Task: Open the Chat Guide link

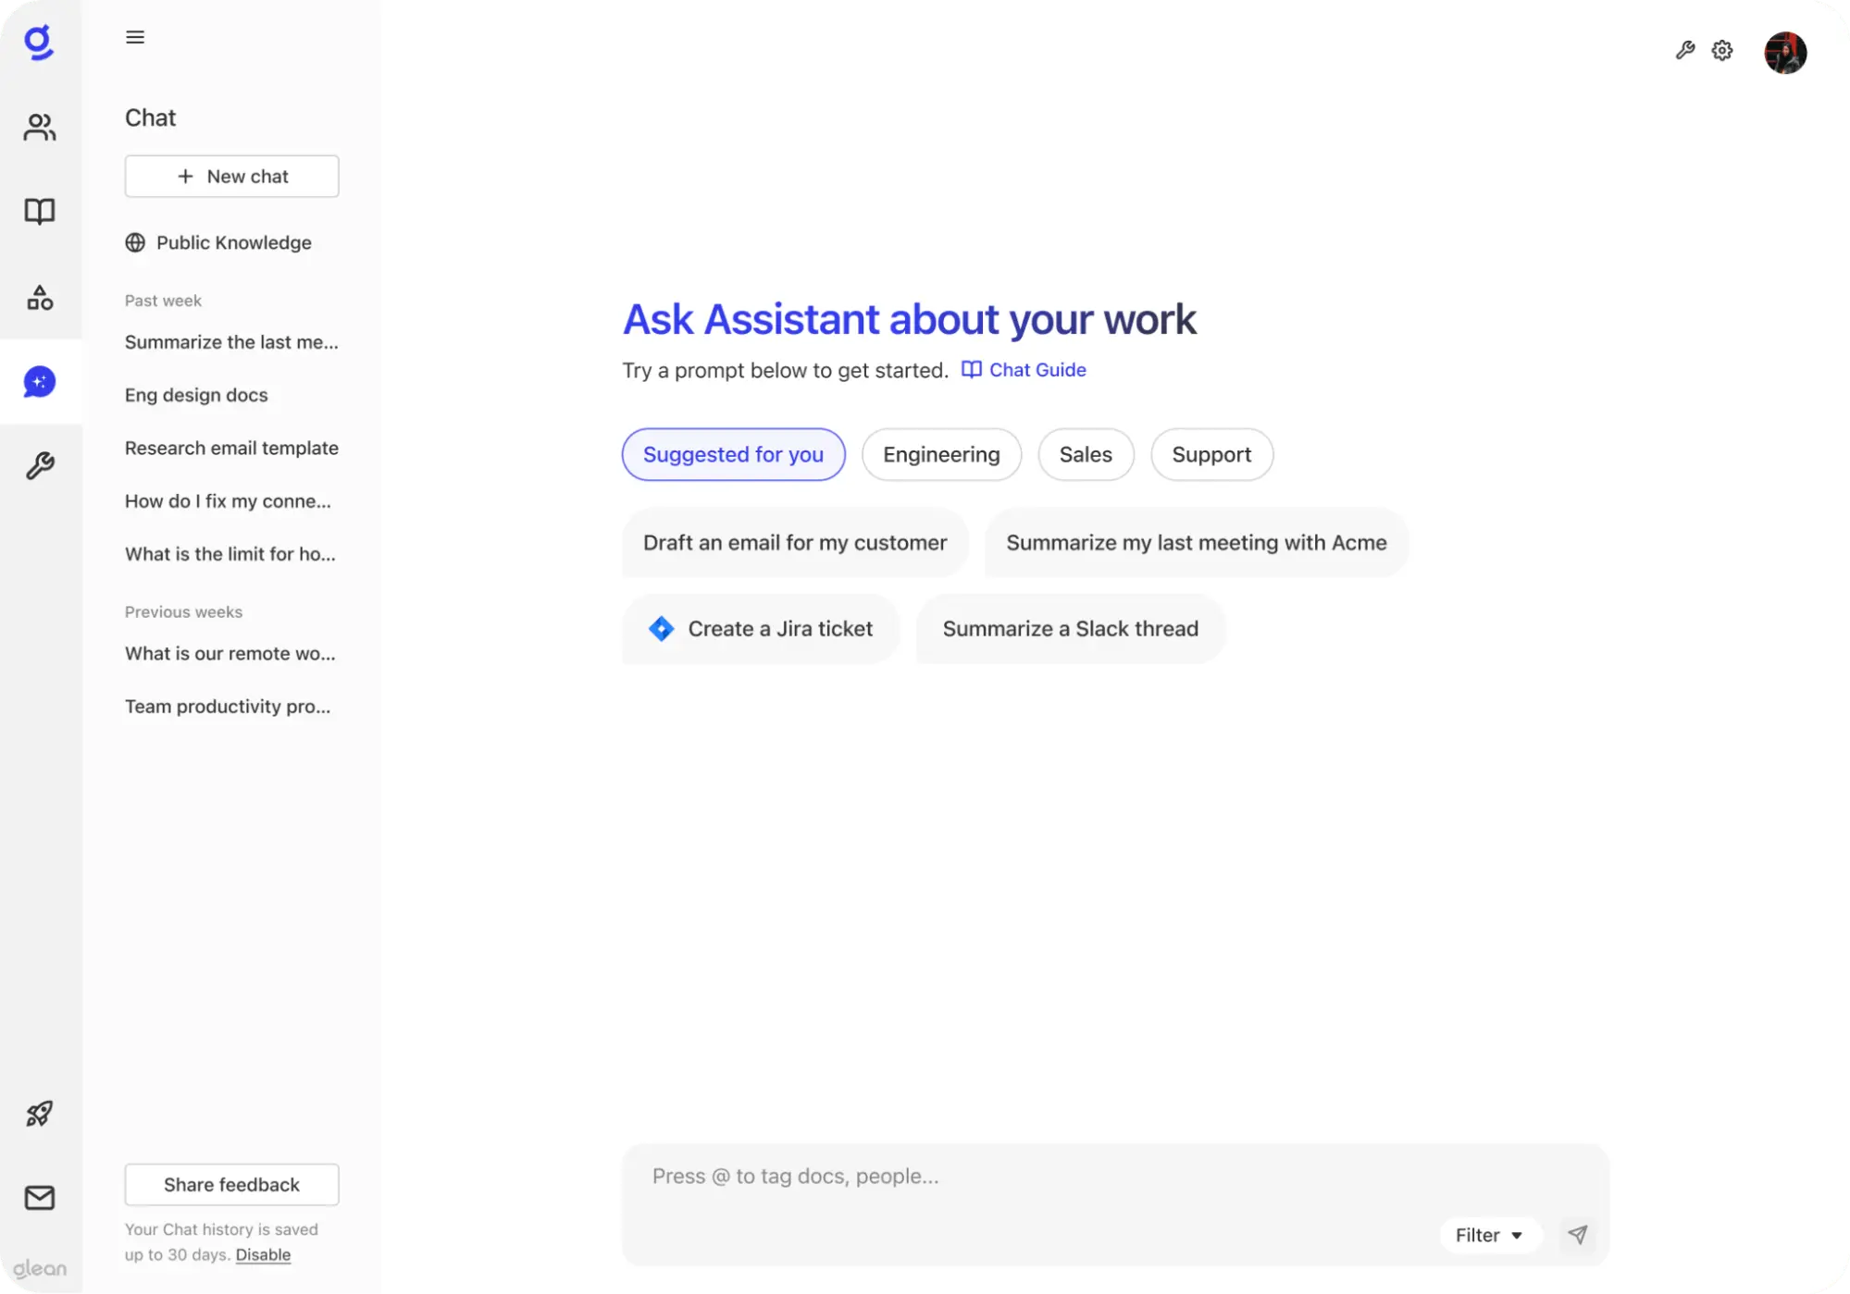Action: (x=1023, y=369)
